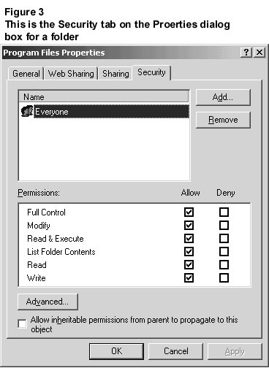Screen dimensions: 269x368
Task: Remove the selected Everyone entry
Action: point(223,120)
